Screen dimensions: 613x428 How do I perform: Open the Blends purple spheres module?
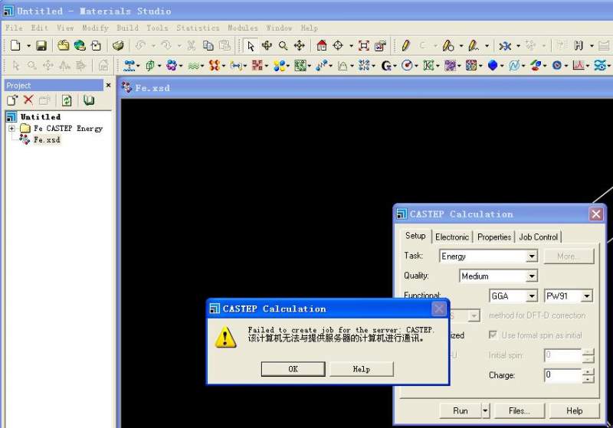[171, 65]
